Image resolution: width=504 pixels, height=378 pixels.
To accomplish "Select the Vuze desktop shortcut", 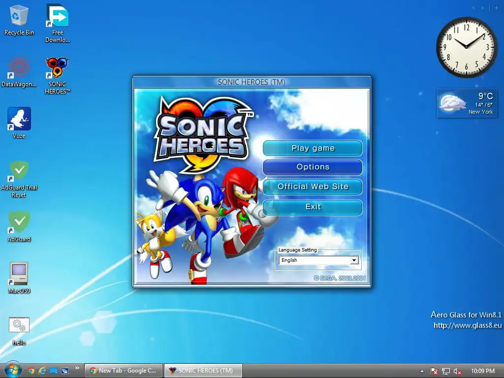I will 19,123.
